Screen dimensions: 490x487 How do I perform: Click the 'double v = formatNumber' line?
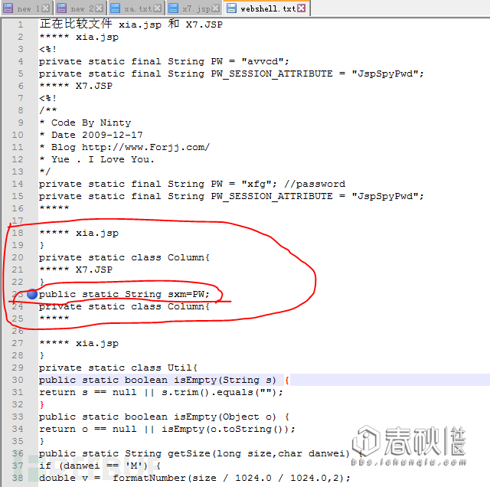coord(194,478)
